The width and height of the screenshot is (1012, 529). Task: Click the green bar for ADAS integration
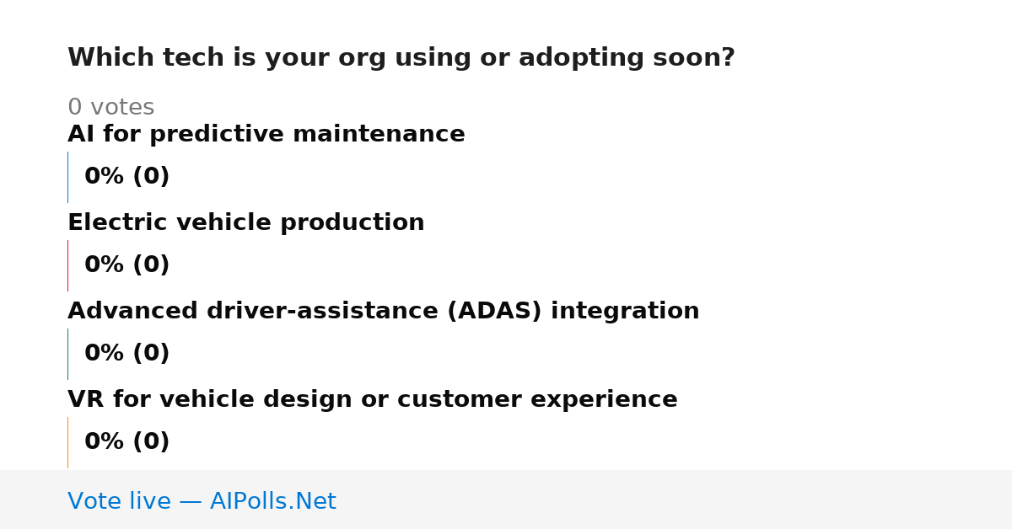click(x=67, y=354)
